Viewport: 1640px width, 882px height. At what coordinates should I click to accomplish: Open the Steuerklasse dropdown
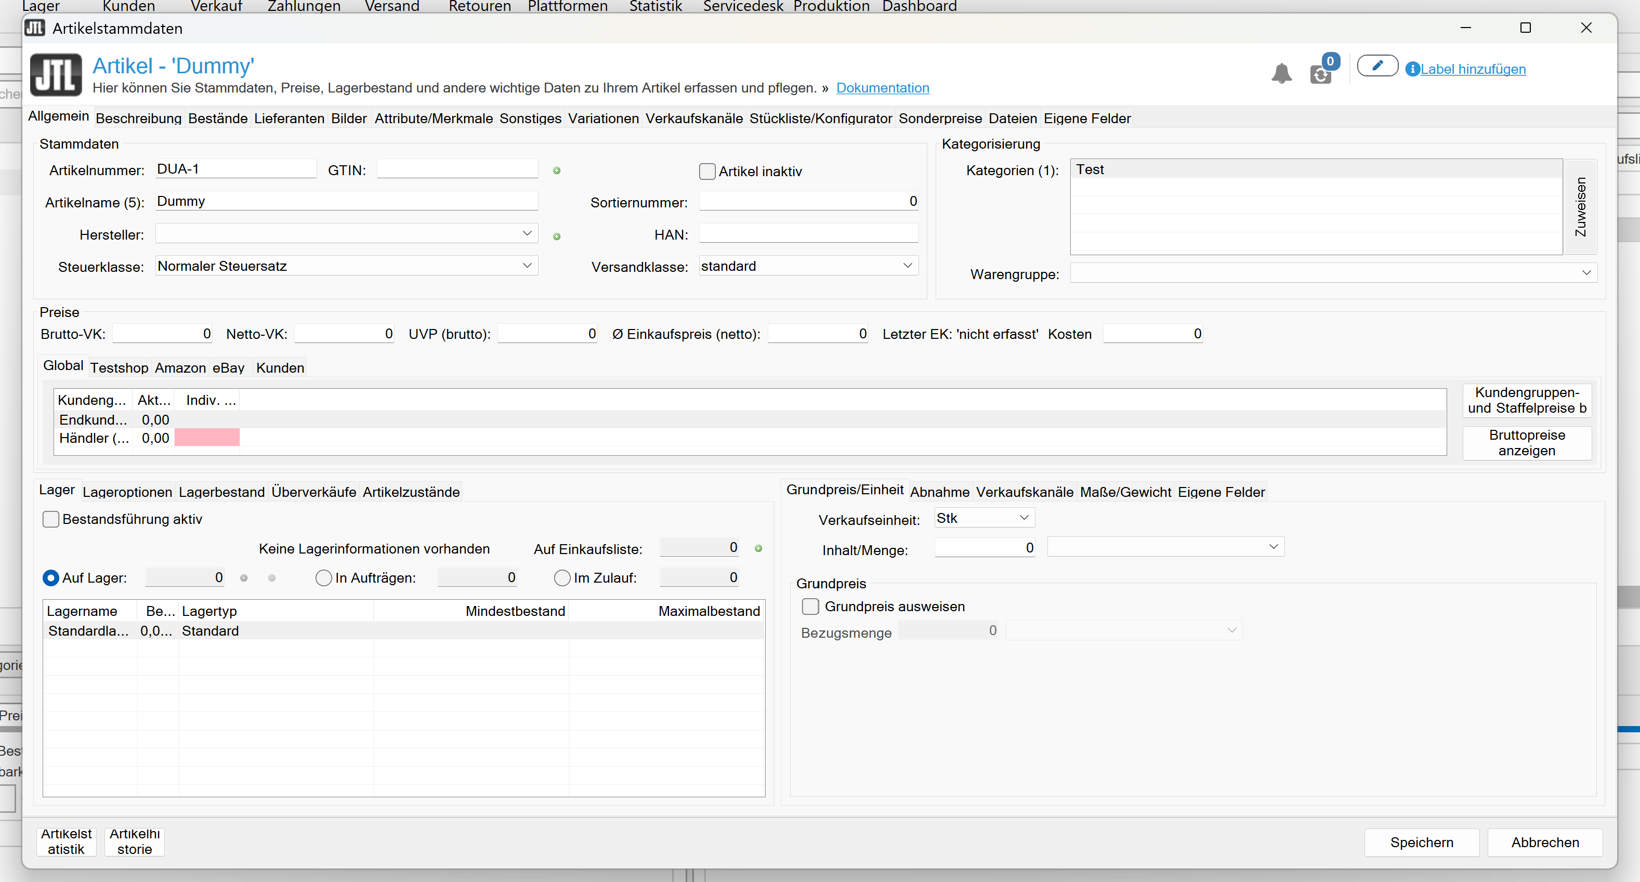pyautogui.click(x=527, y=266)
